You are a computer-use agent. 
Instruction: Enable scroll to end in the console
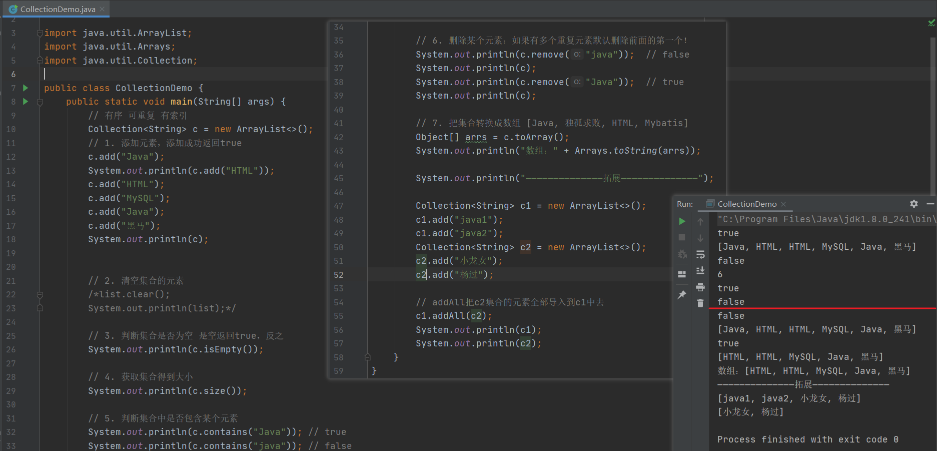[700, 271]
